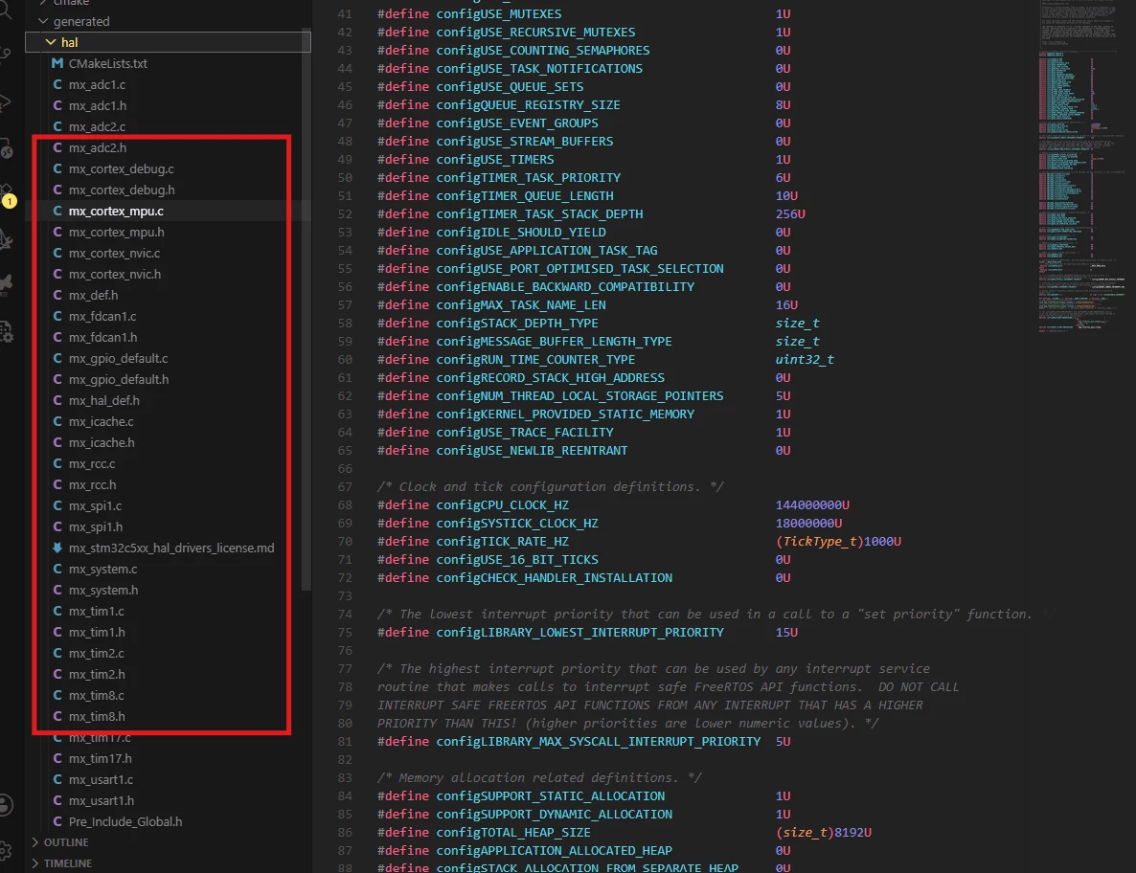Click the C icon beside mx_tim1.c
Screen dimensions: 1136x873
(x=57, y=611)
